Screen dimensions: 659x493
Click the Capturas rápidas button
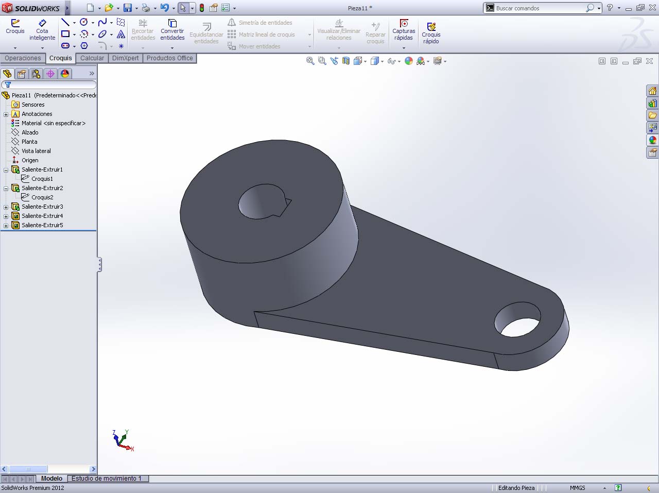(404, 30)
